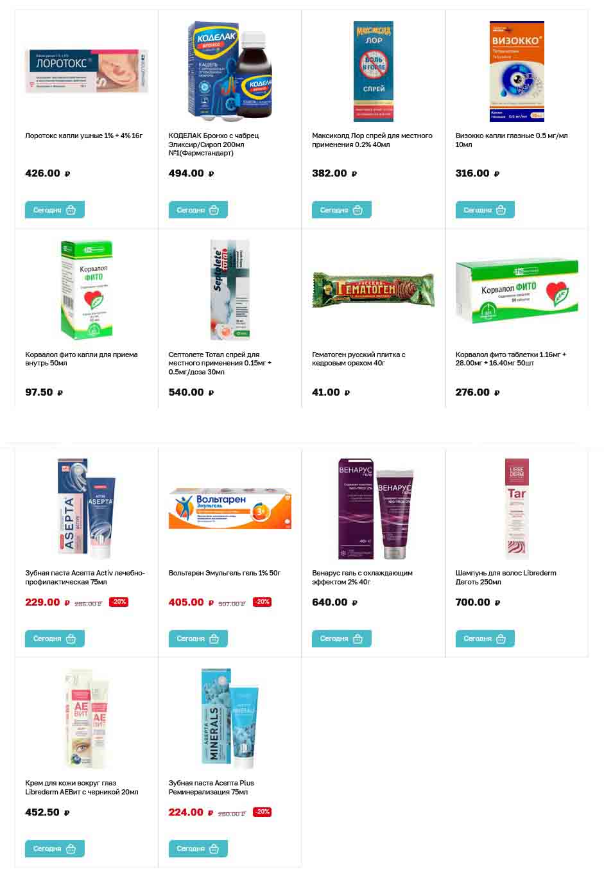Add КОДЕЛАК Бронхо syrup to basket
Image resolution: width=604 pixels, height=876 pixels.
(x=198, y=210)
